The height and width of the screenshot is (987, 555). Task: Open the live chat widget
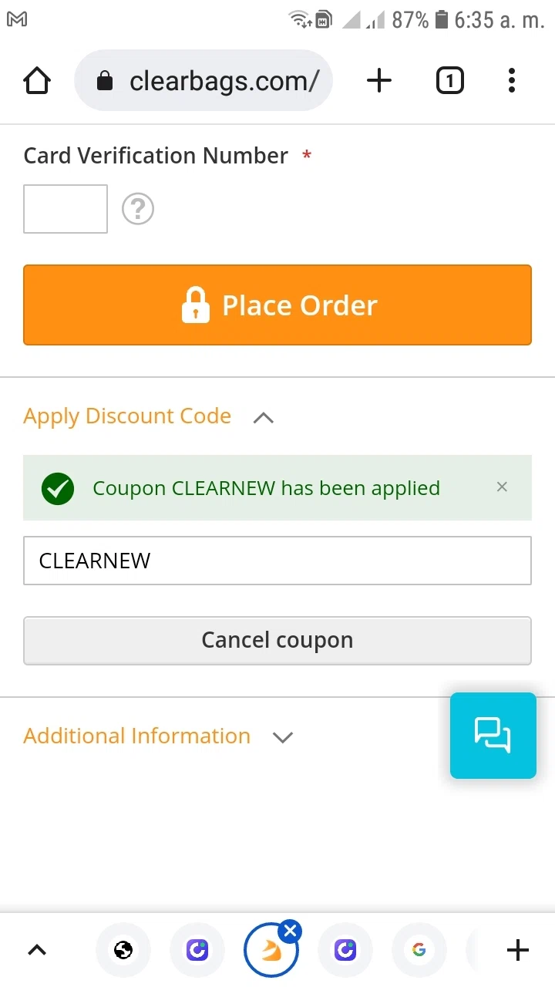coord(493,735)
